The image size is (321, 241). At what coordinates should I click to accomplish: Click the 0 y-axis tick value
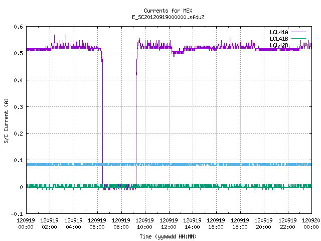click(21, 187)
